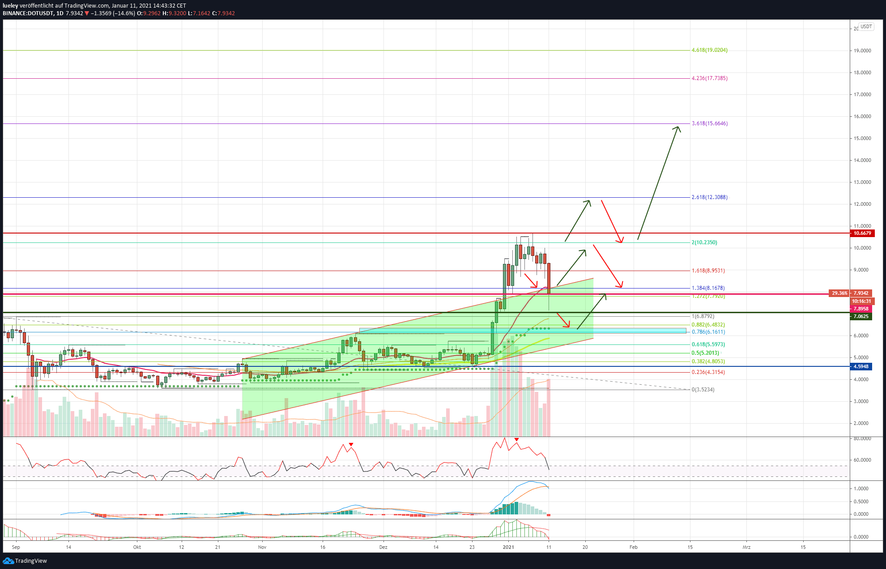
Task: Click the 60.0000 RSI scale value
Action: click(862, 460)
